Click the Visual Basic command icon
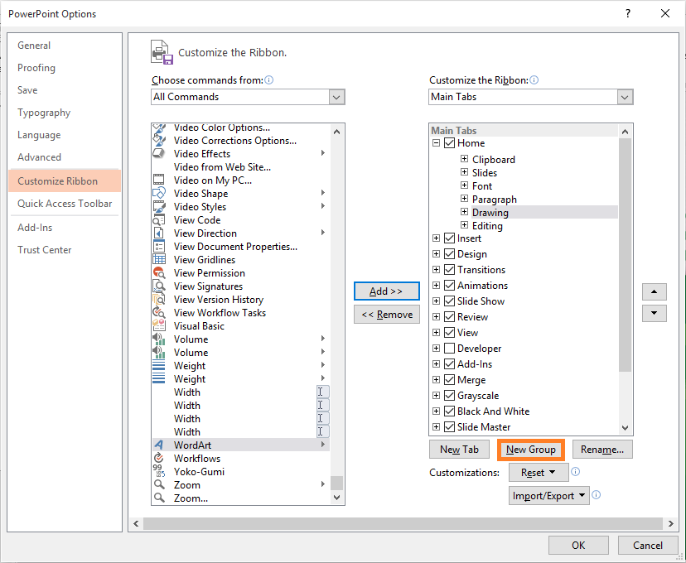Screen dimensions: 686x563 159,325
